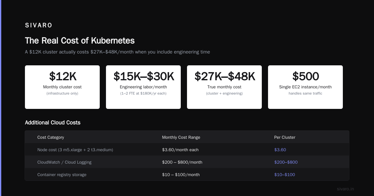Click the blue $200–$800 per-cluster value
The height and width of the screenshot is (196, 374).
(x=286, y=162)
